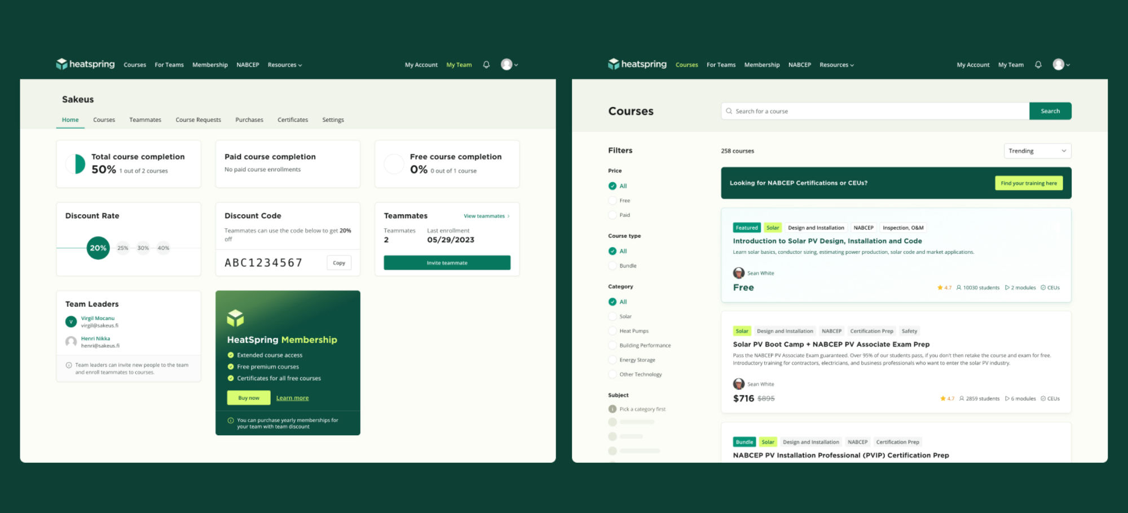This screenshot has width=1128, height=513.
Task: Click students icon showing 2859 students
Action: (962, 399)
